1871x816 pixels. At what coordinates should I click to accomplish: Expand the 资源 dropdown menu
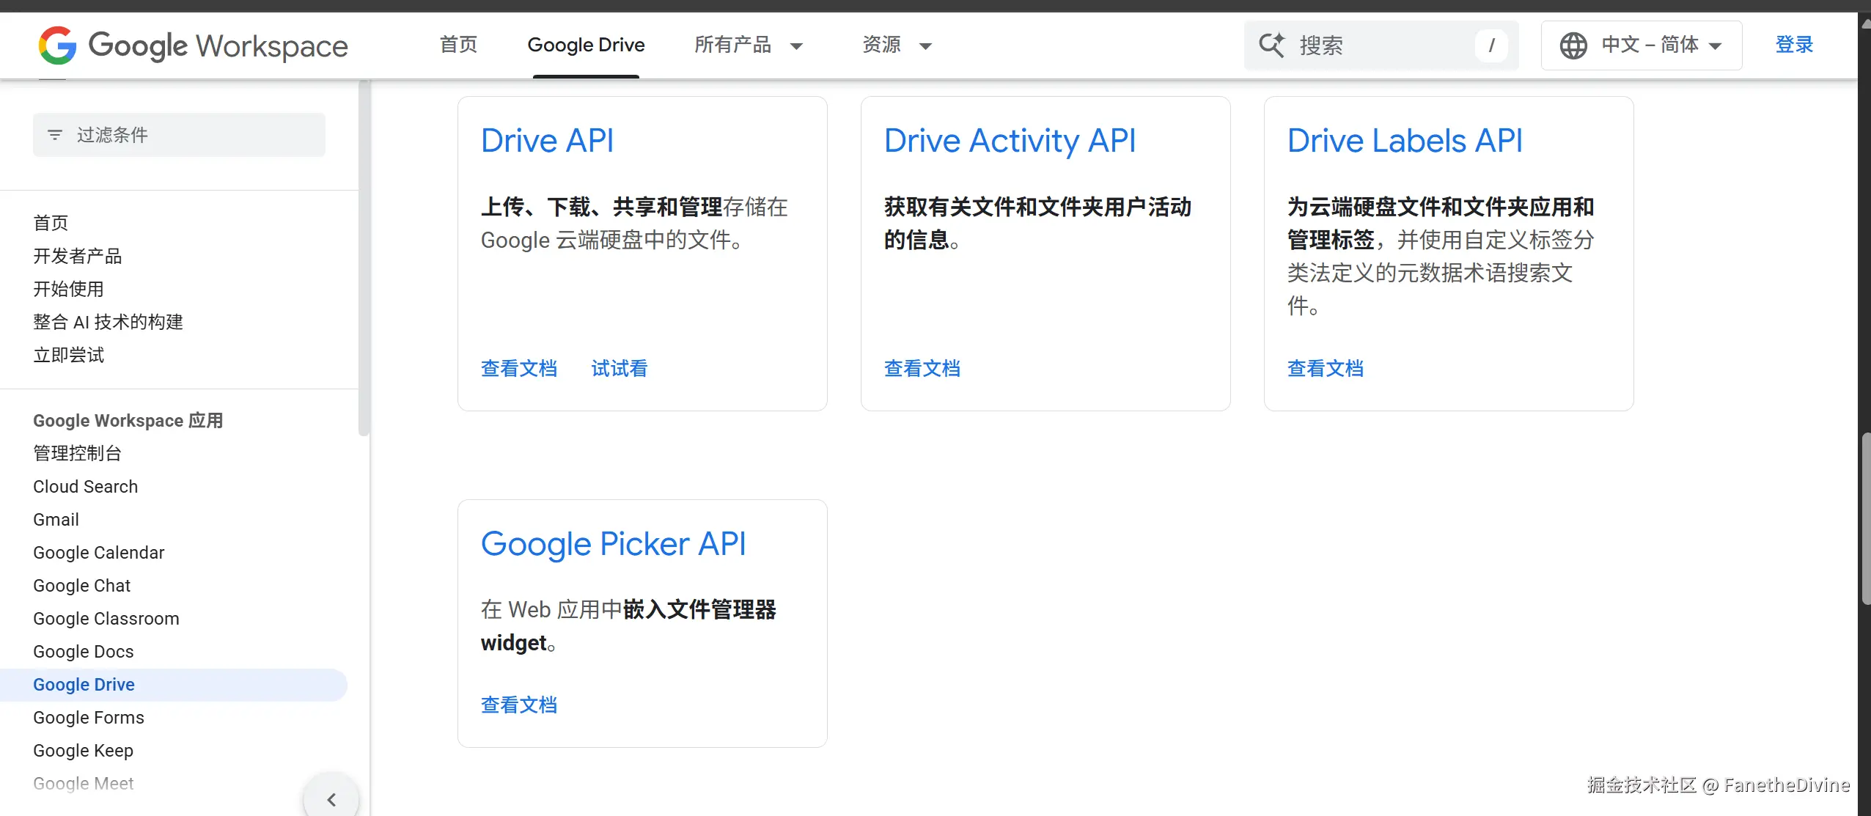(x=897, y=45)
